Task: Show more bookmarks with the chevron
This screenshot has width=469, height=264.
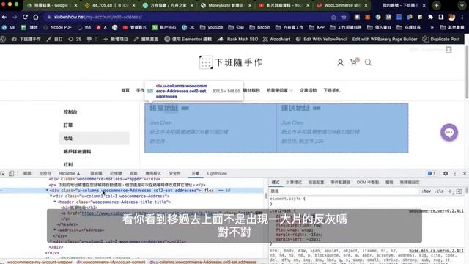Action: point(432,27)
